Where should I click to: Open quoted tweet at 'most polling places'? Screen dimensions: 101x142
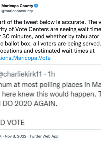50,85
